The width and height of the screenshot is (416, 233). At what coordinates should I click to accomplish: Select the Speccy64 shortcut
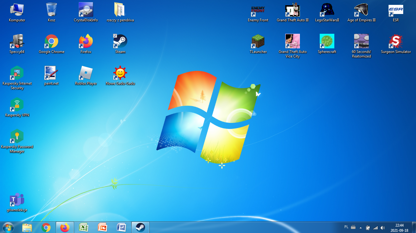[17, 44]
